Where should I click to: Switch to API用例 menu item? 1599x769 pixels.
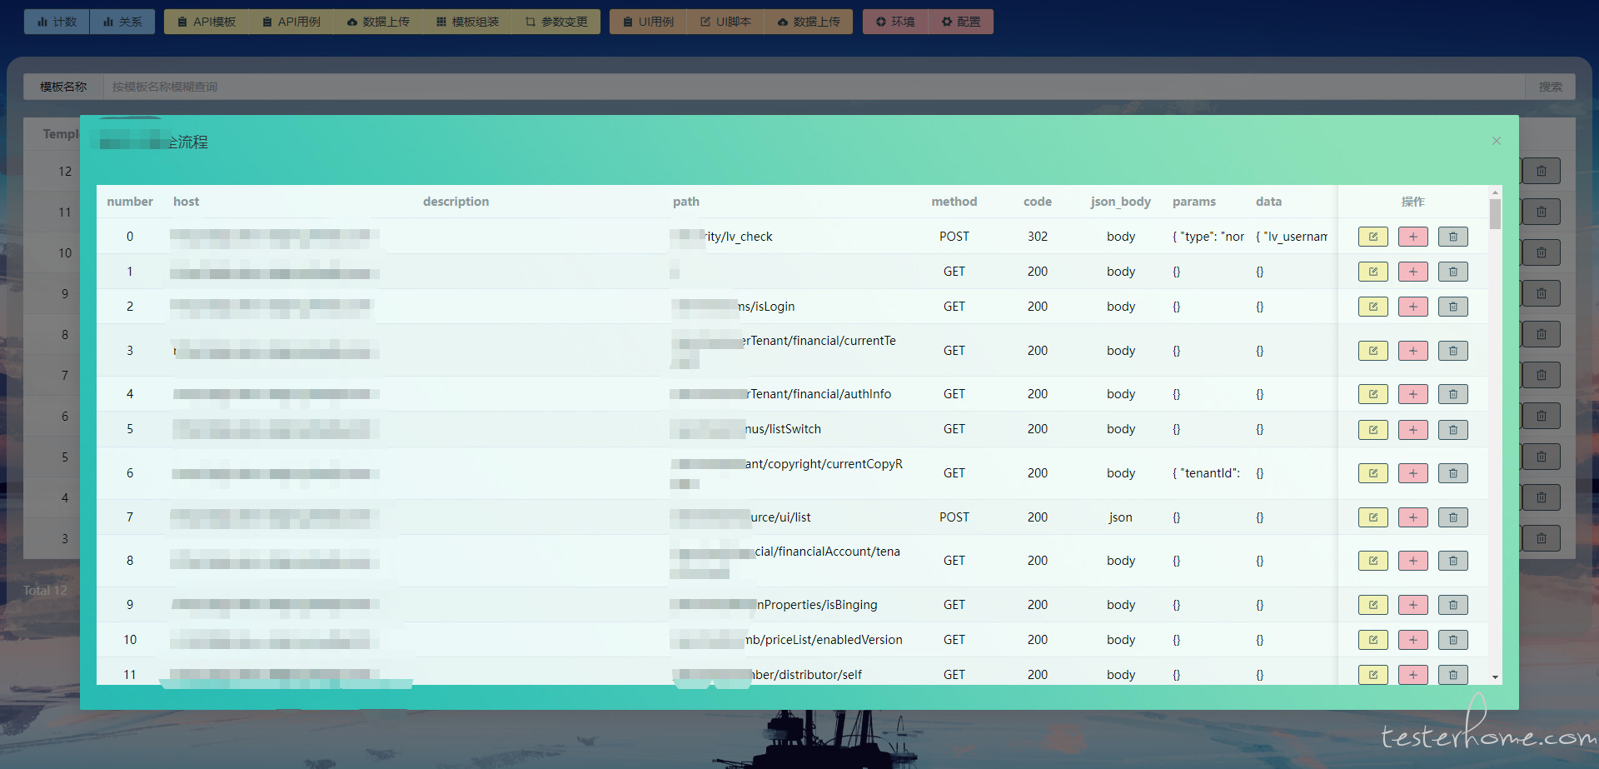291,22
